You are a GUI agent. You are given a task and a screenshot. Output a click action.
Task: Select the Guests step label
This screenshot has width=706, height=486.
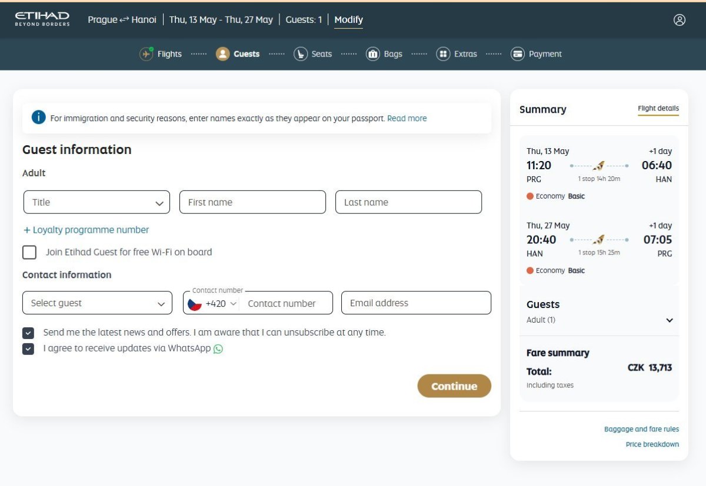coord(247,54)
